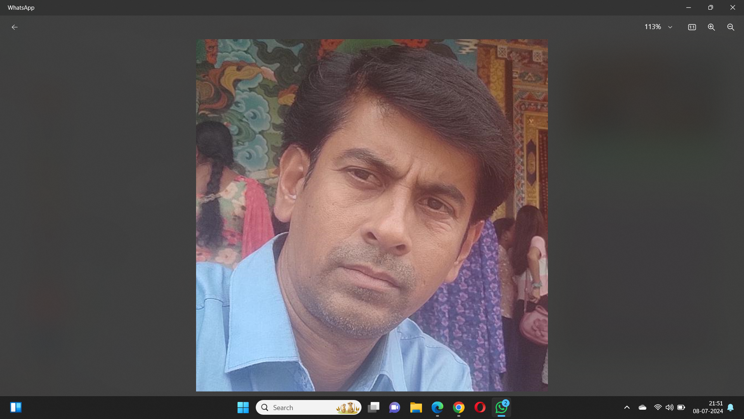The width and height of the screenshot is (744, 419).
Task: Go back using the arrow icon
Action: [15, 27]
